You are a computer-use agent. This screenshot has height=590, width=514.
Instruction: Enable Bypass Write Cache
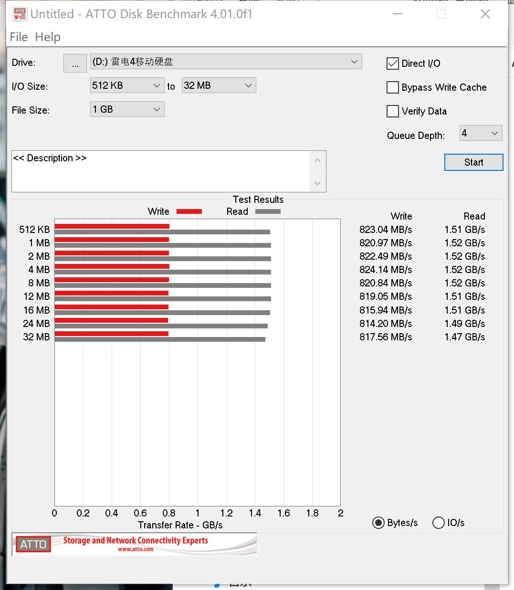[392, 87]
